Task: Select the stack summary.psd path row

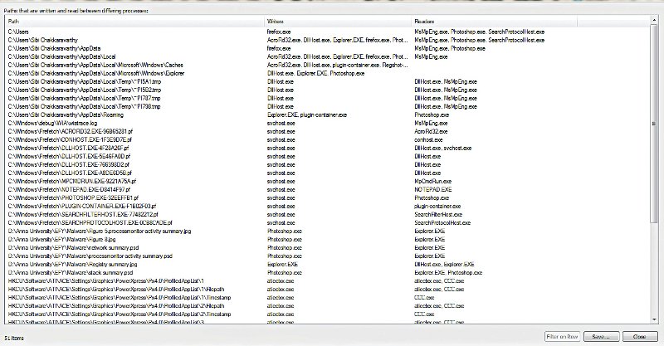Action: [x=327, y=273]
